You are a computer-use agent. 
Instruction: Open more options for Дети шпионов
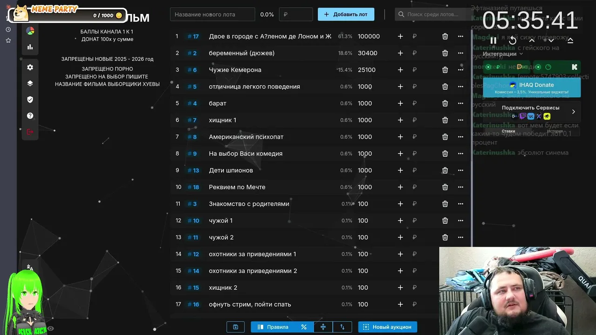tap(461, 170)
